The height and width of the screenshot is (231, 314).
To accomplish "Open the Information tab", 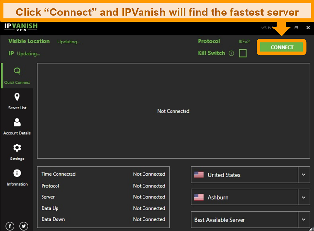I will 17,178.
